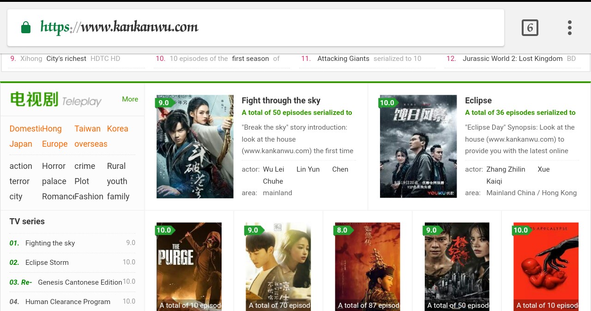The image size is (591, 311).
Task: Open item 9 City's richest
Action: pyautogui.click(x=66, y=59)
